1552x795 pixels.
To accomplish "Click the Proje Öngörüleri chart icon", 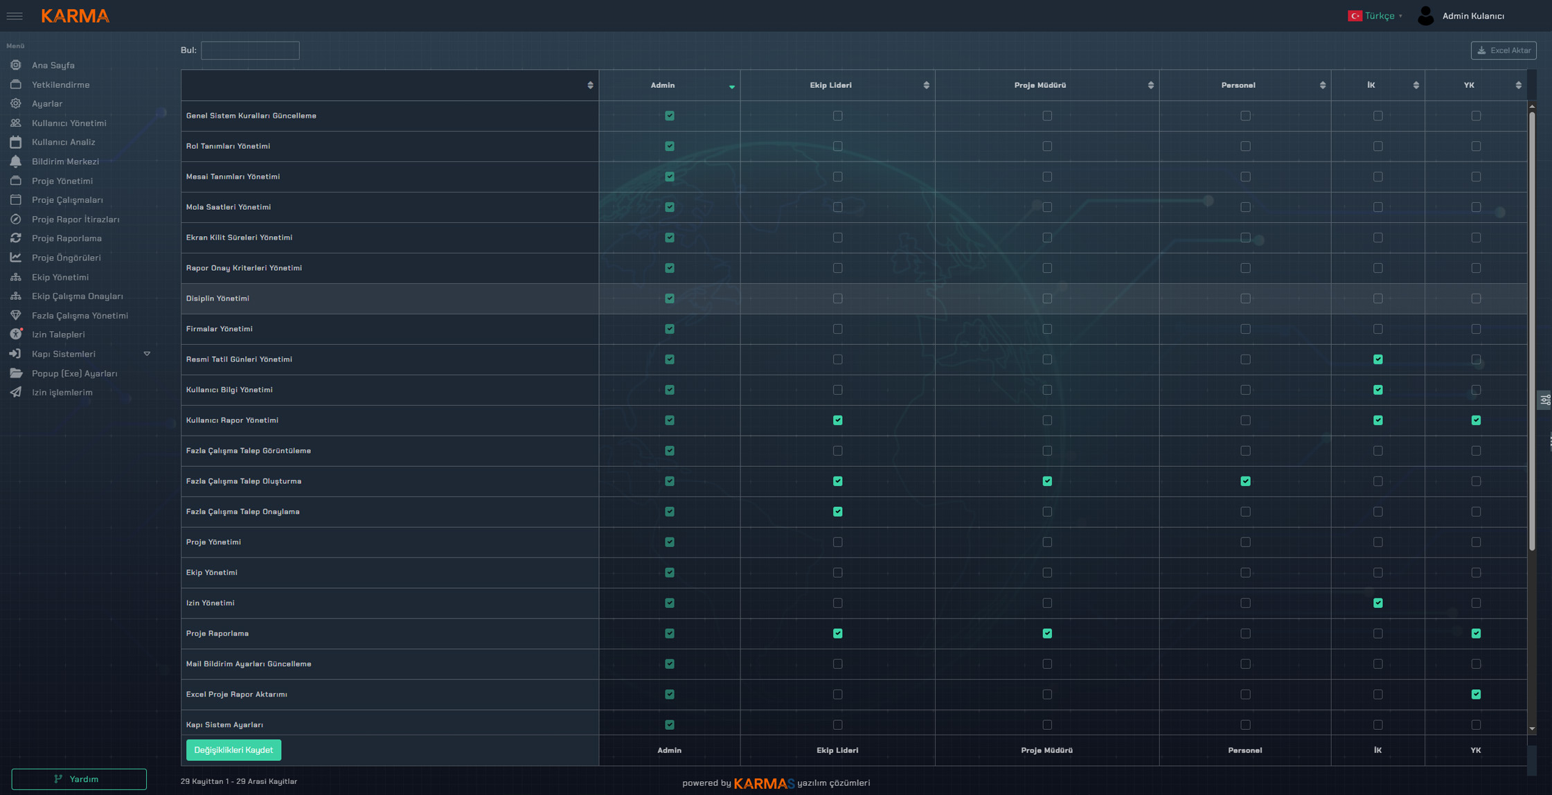I will (x=15, y=258).
